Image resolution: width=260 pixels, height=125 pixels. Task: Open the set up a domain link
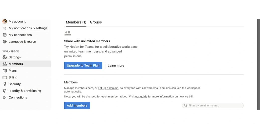click(108, 88)
